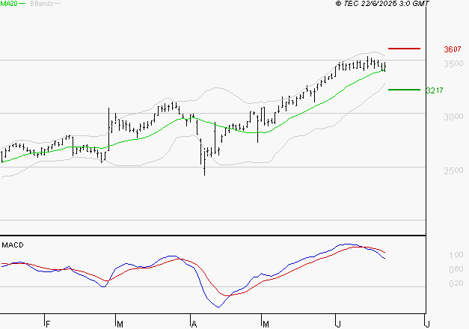469x329 pixels.
Task: Click the 3500 price axis label
Action: coord(453,64)
